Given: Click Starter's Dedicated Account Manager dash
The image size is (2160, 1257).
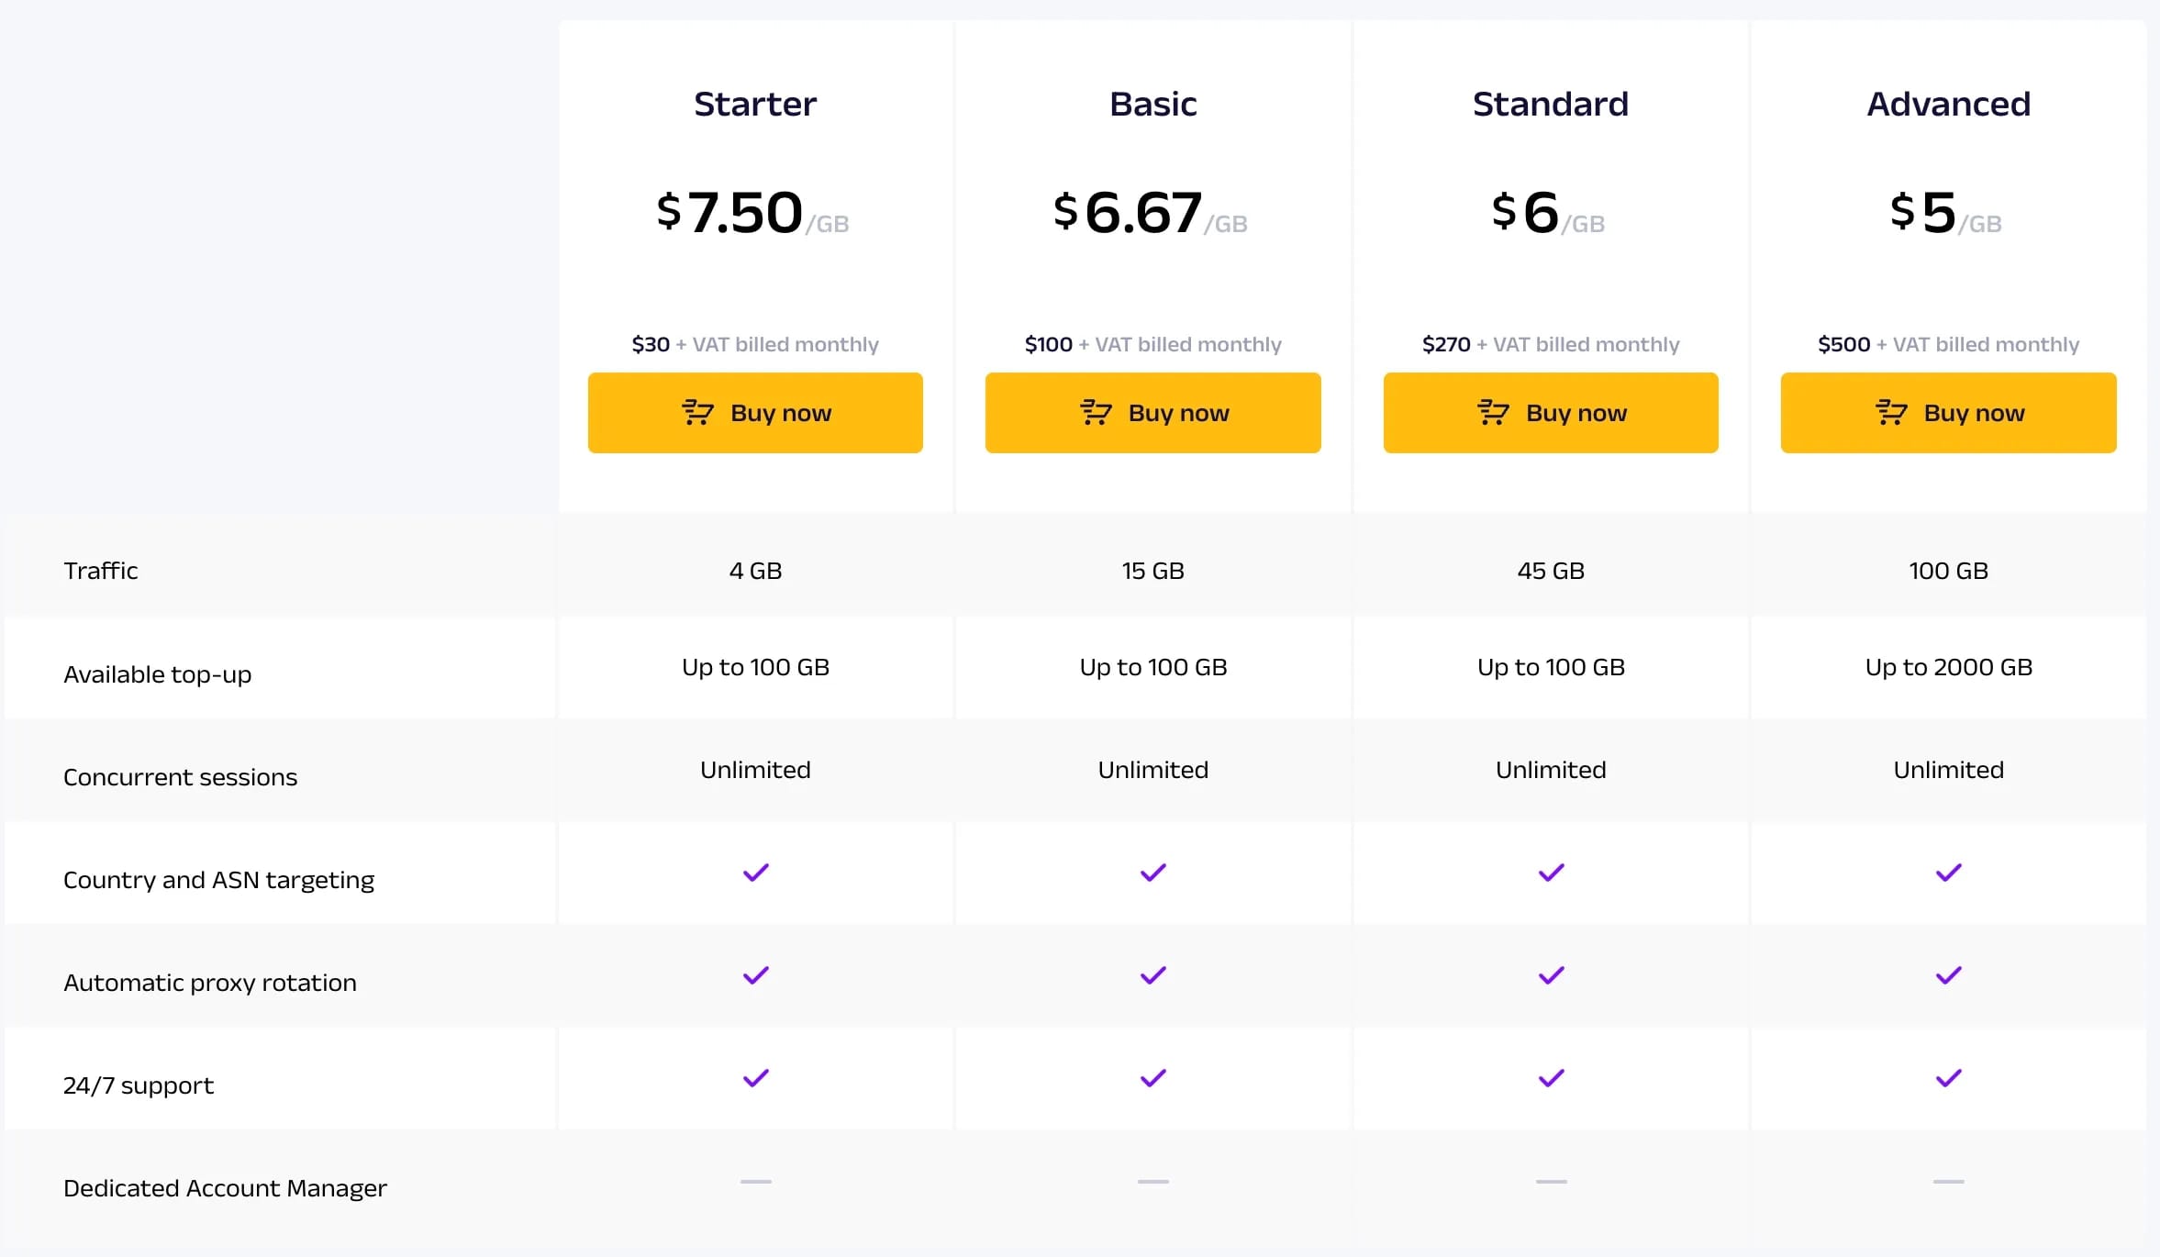Looking at the screenshot, I should [755, 1182].
